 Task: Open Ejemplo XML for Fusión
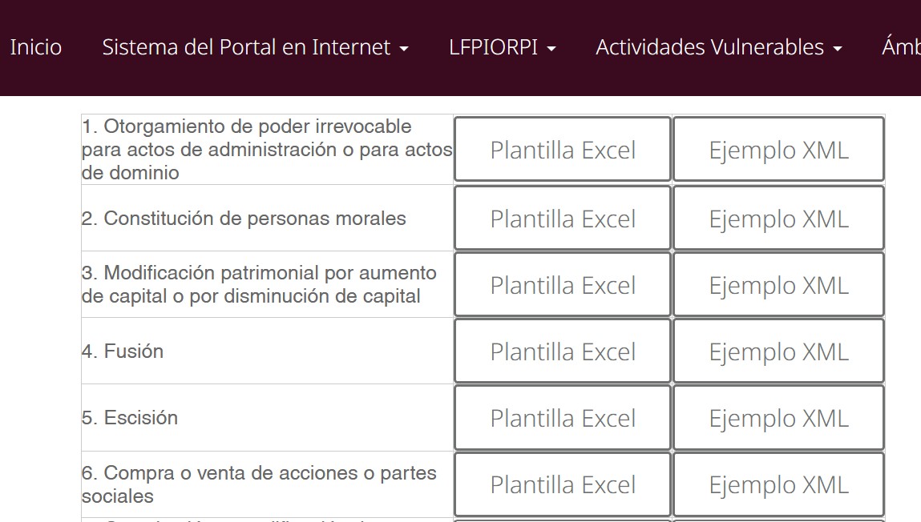tap(778, 351)
